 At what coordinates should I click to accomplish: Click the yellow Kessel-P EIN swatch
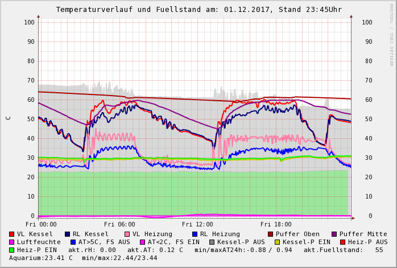[x=277, y=242]
